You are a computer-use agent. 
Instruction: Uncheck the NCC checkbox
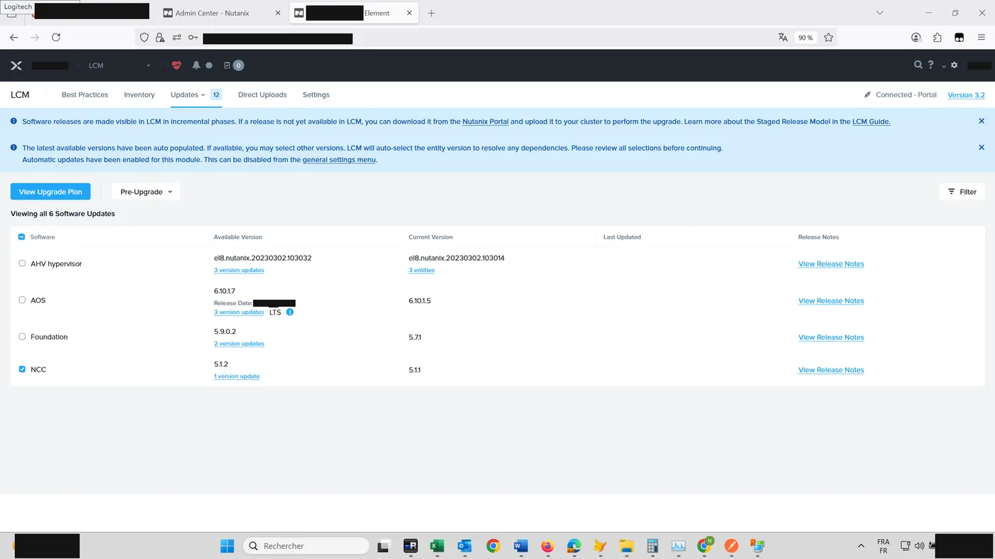click(22, 369)
